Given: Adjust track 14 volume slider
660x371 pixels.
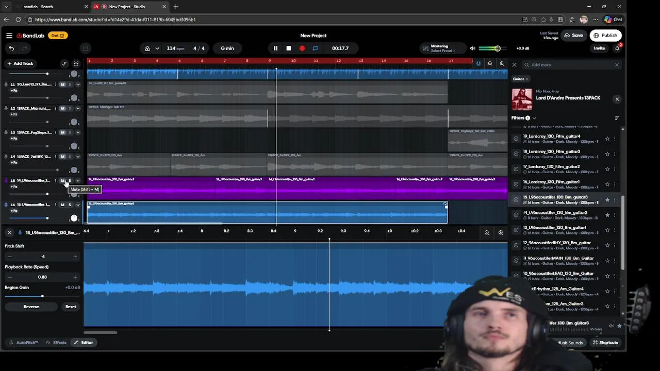Looking at the screenshot, I should point(35,170).
